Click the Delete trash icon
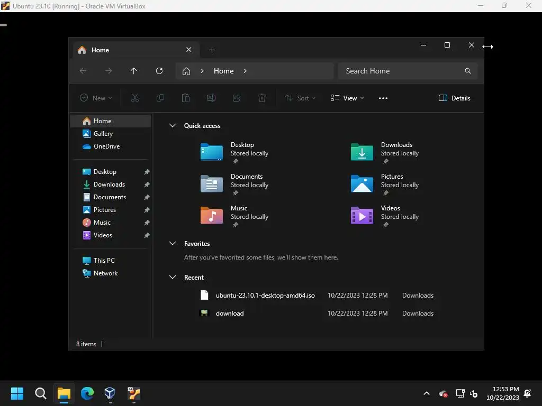 (x=262, y=98)
